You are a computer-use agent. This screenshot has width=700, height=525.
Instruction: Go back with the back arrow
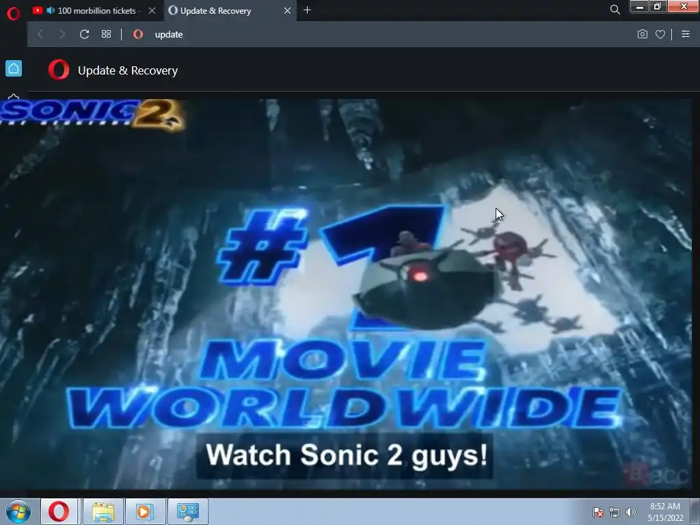coord(40,34)
